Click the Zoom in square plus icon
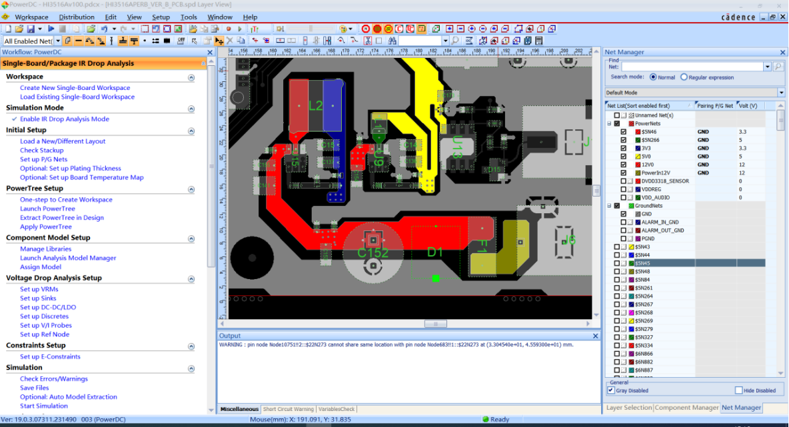This screenshot has width=789, height=427. coord(449,29)
